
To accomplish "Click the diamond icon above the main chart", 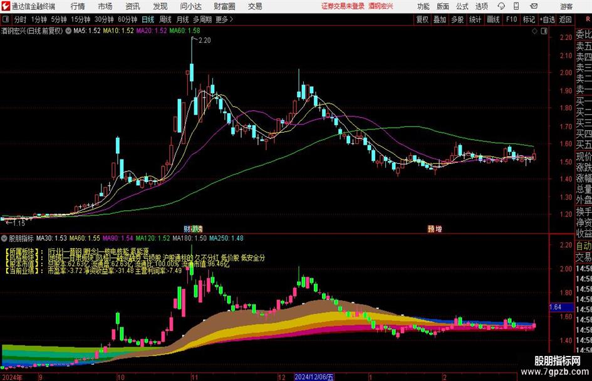I will (x=534, y=31).
